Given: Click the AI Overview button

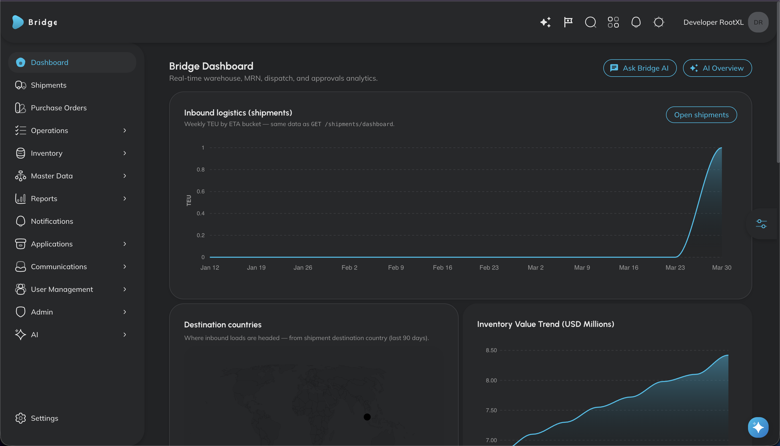Looking at the screenshot, I should click(717, 68).
